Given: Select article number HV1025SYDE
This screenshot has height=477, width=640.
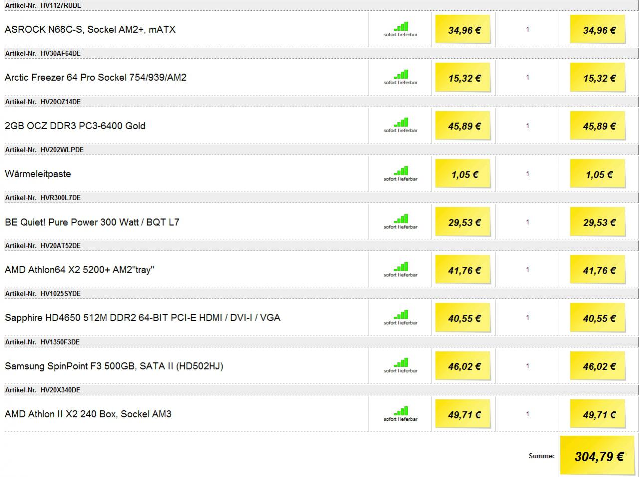Looking at the screenshot, I should point(61,294).
